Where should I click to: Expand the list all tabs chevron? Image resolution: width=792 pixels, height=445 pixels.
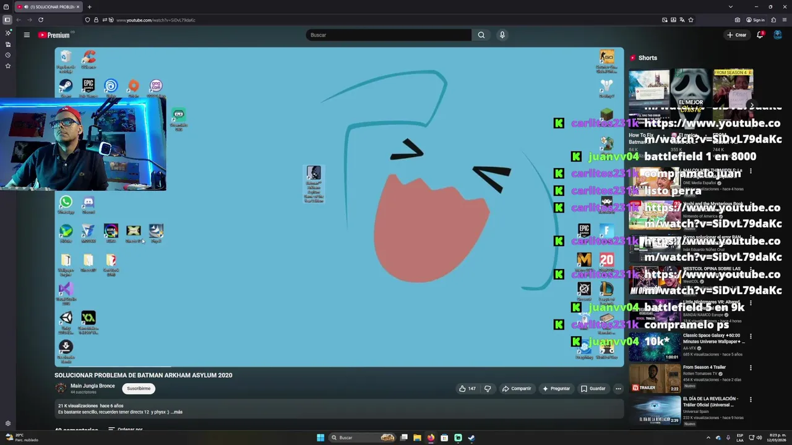point(730,7)
